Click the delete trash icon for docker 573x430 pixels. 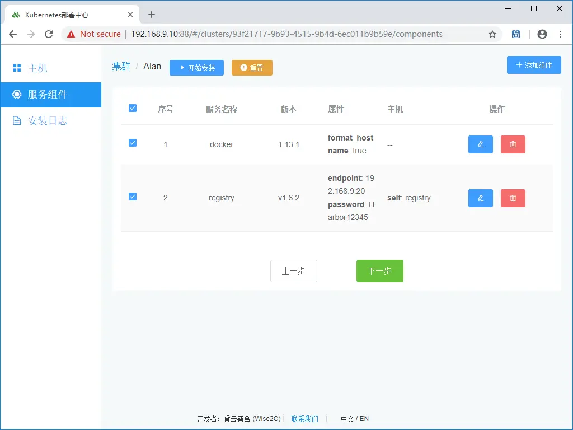coord(513,144)
